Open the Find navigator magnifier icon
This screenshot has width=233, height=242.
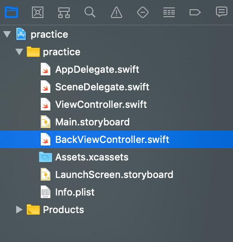[x=90, y=12]
